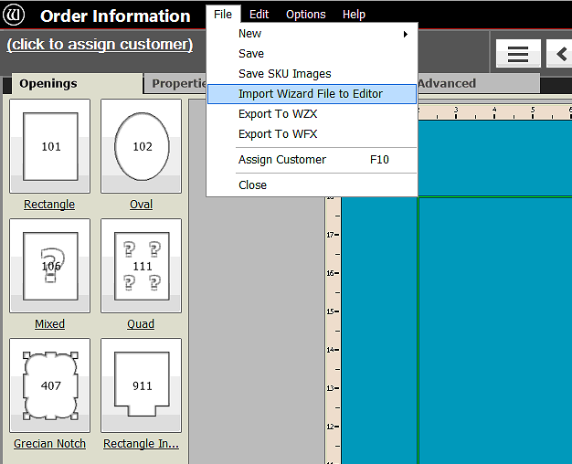This screenshot has height=464, width=572.
Task: Click the app logo icon
Action: pyautogui.click(x=16, y=16)
